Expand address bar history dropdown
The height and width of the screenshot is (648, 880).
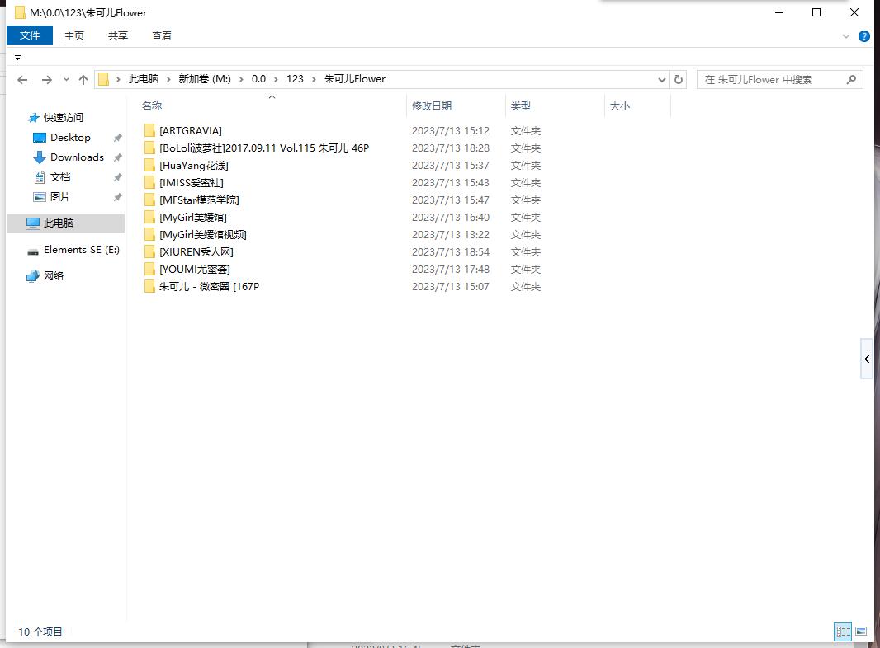(x=662, y=80)
